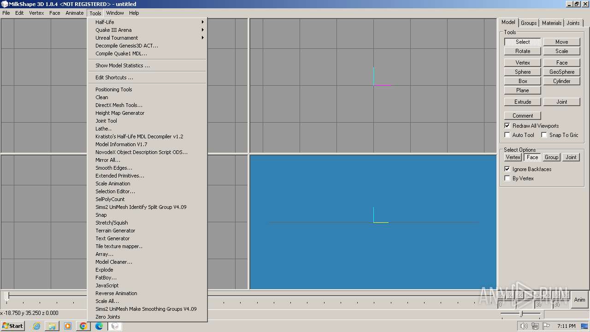The image size is (590, 332).
Task: Open the Help menu
Action: [x=134, y=13]
